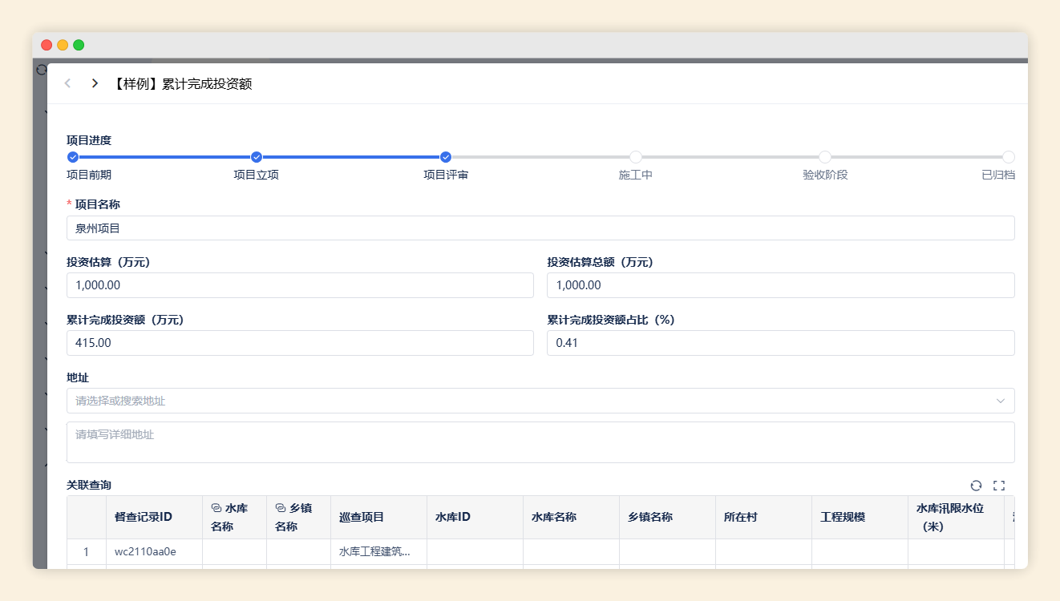Screen dimensions: 1060x601
Task: Expand 关联查询 table to fullscreen
Action: tap(998, 485)
